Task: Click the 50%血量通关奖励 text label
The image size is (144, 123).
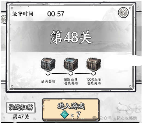Action: pos(71,81)
